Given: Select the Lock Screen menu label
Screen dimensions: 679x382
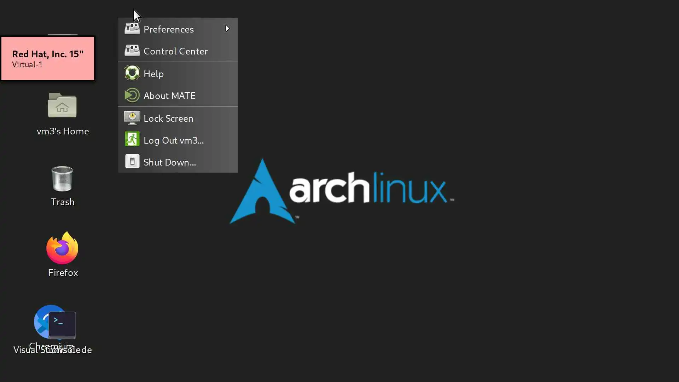Looking at the screenshot, I should click(x=168, y=118).
